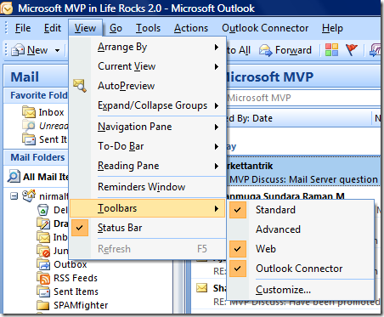This screenshot has width=384, height=317.
Task: Click the toolbar drag handle beside New
Action: 7,50
